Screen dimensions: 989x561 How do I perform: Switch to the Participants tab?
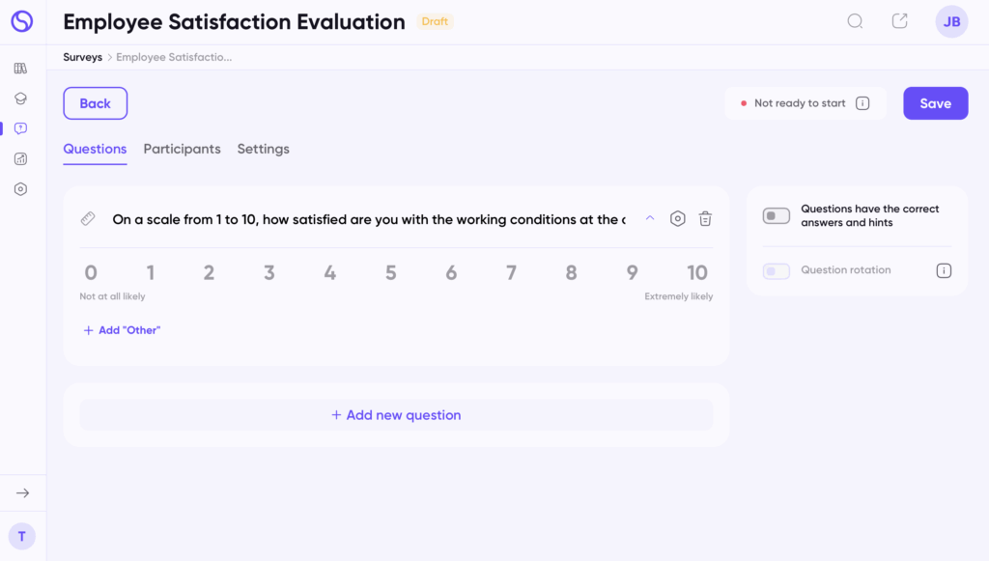(182, 149)
